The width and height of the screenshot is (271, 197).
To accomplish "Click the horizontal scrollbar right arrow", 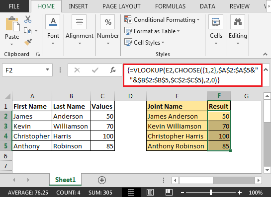I will (259, 181).
